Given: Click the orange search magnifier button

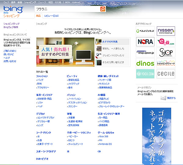Looking at the screenshot, I should (x=103, y=9).
